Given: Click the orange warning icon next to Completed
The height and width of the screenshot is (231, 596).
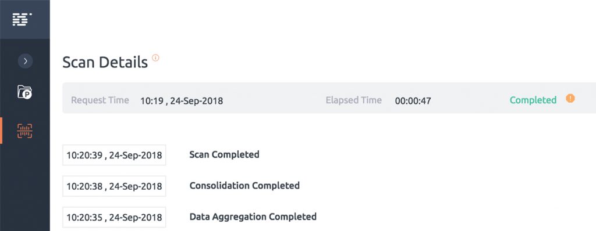Looking at the screenshot, I should (570, 99).
